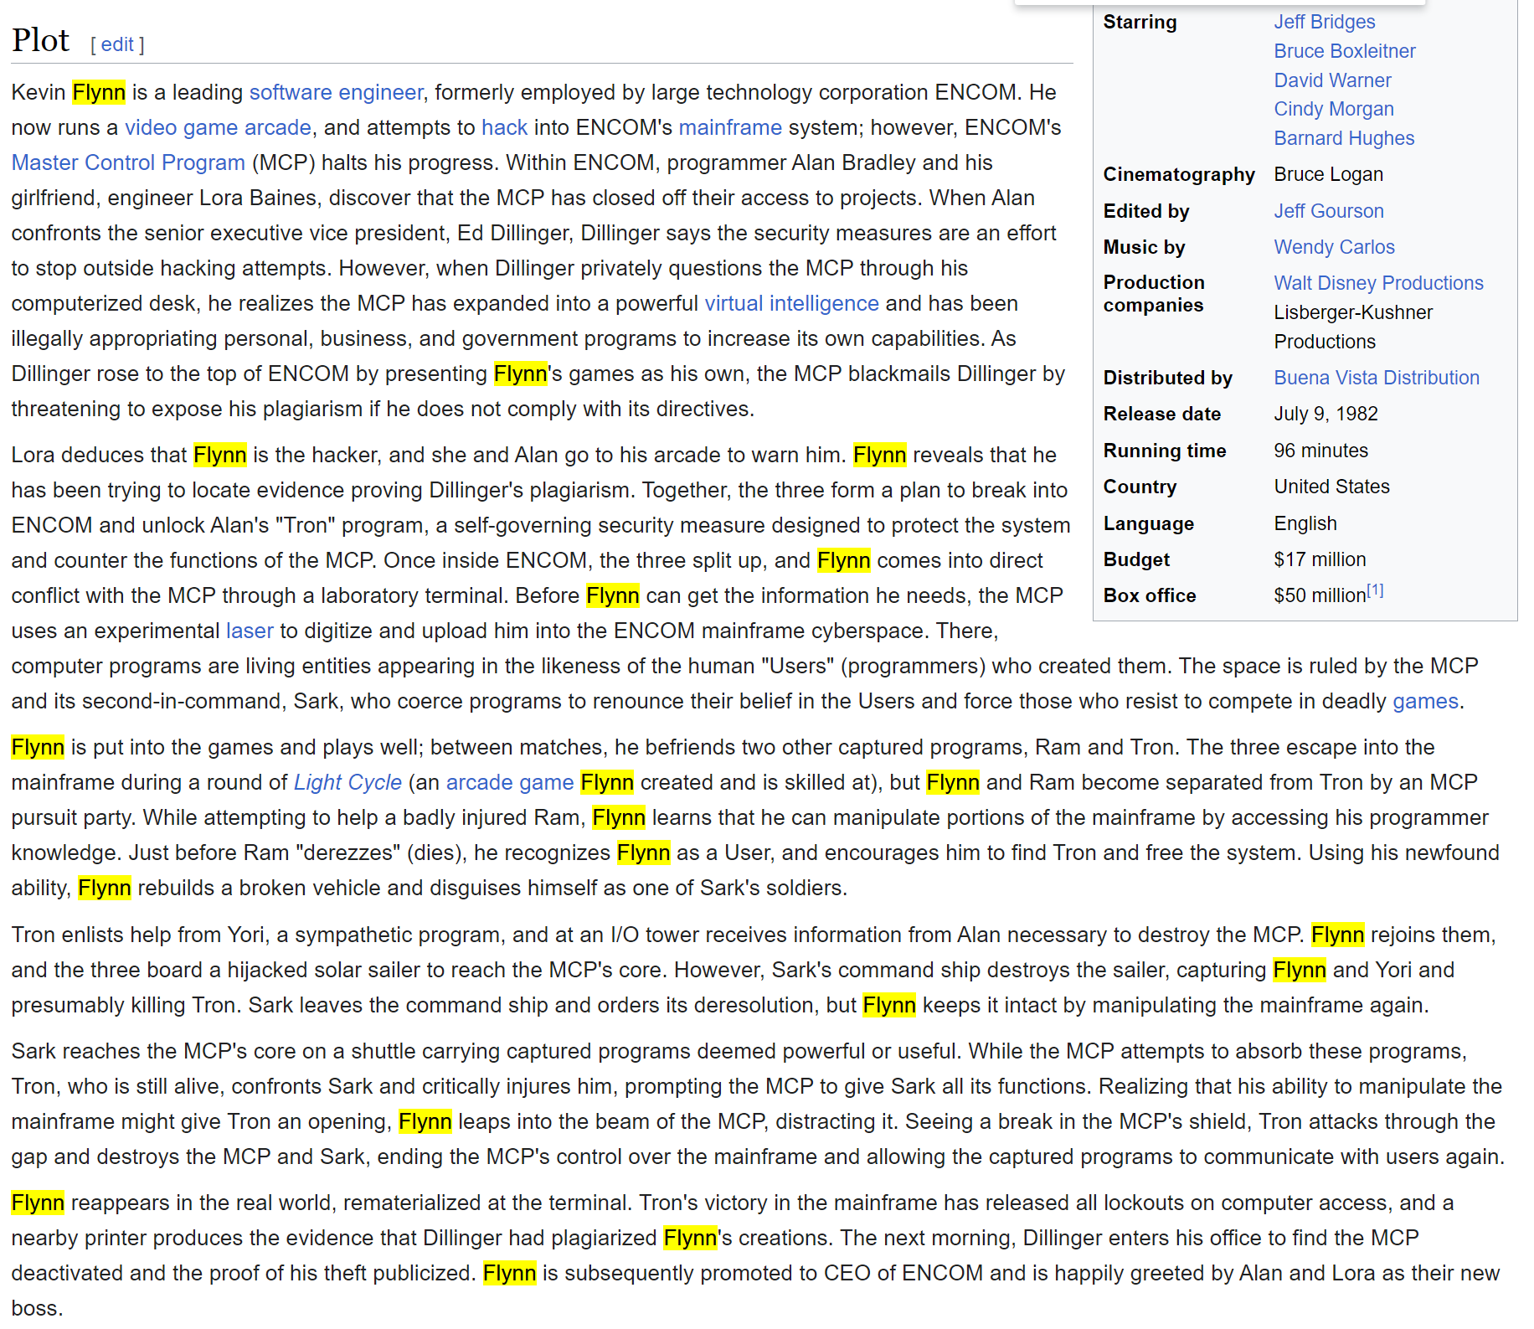Click the 'United States' country value

[x=1332, y=487]
